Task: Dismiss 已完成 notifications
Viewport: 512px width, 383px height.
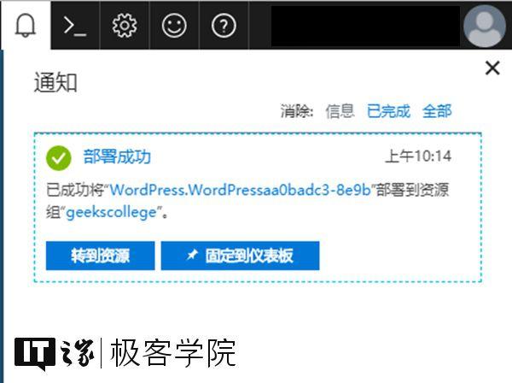Action: tap(388, 111)
